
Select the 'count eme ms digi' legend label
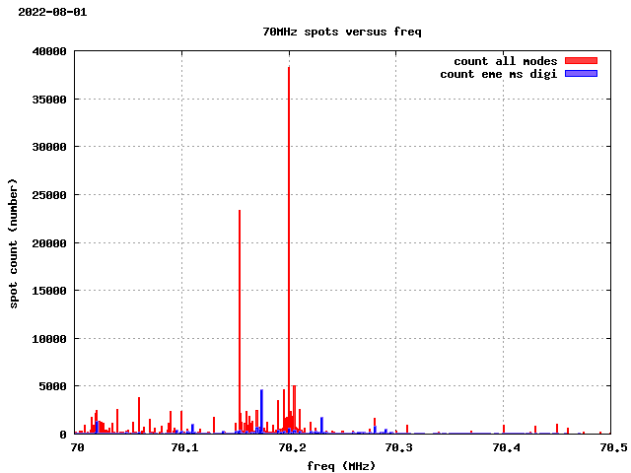pyautogui.click(x=498, y=74)
